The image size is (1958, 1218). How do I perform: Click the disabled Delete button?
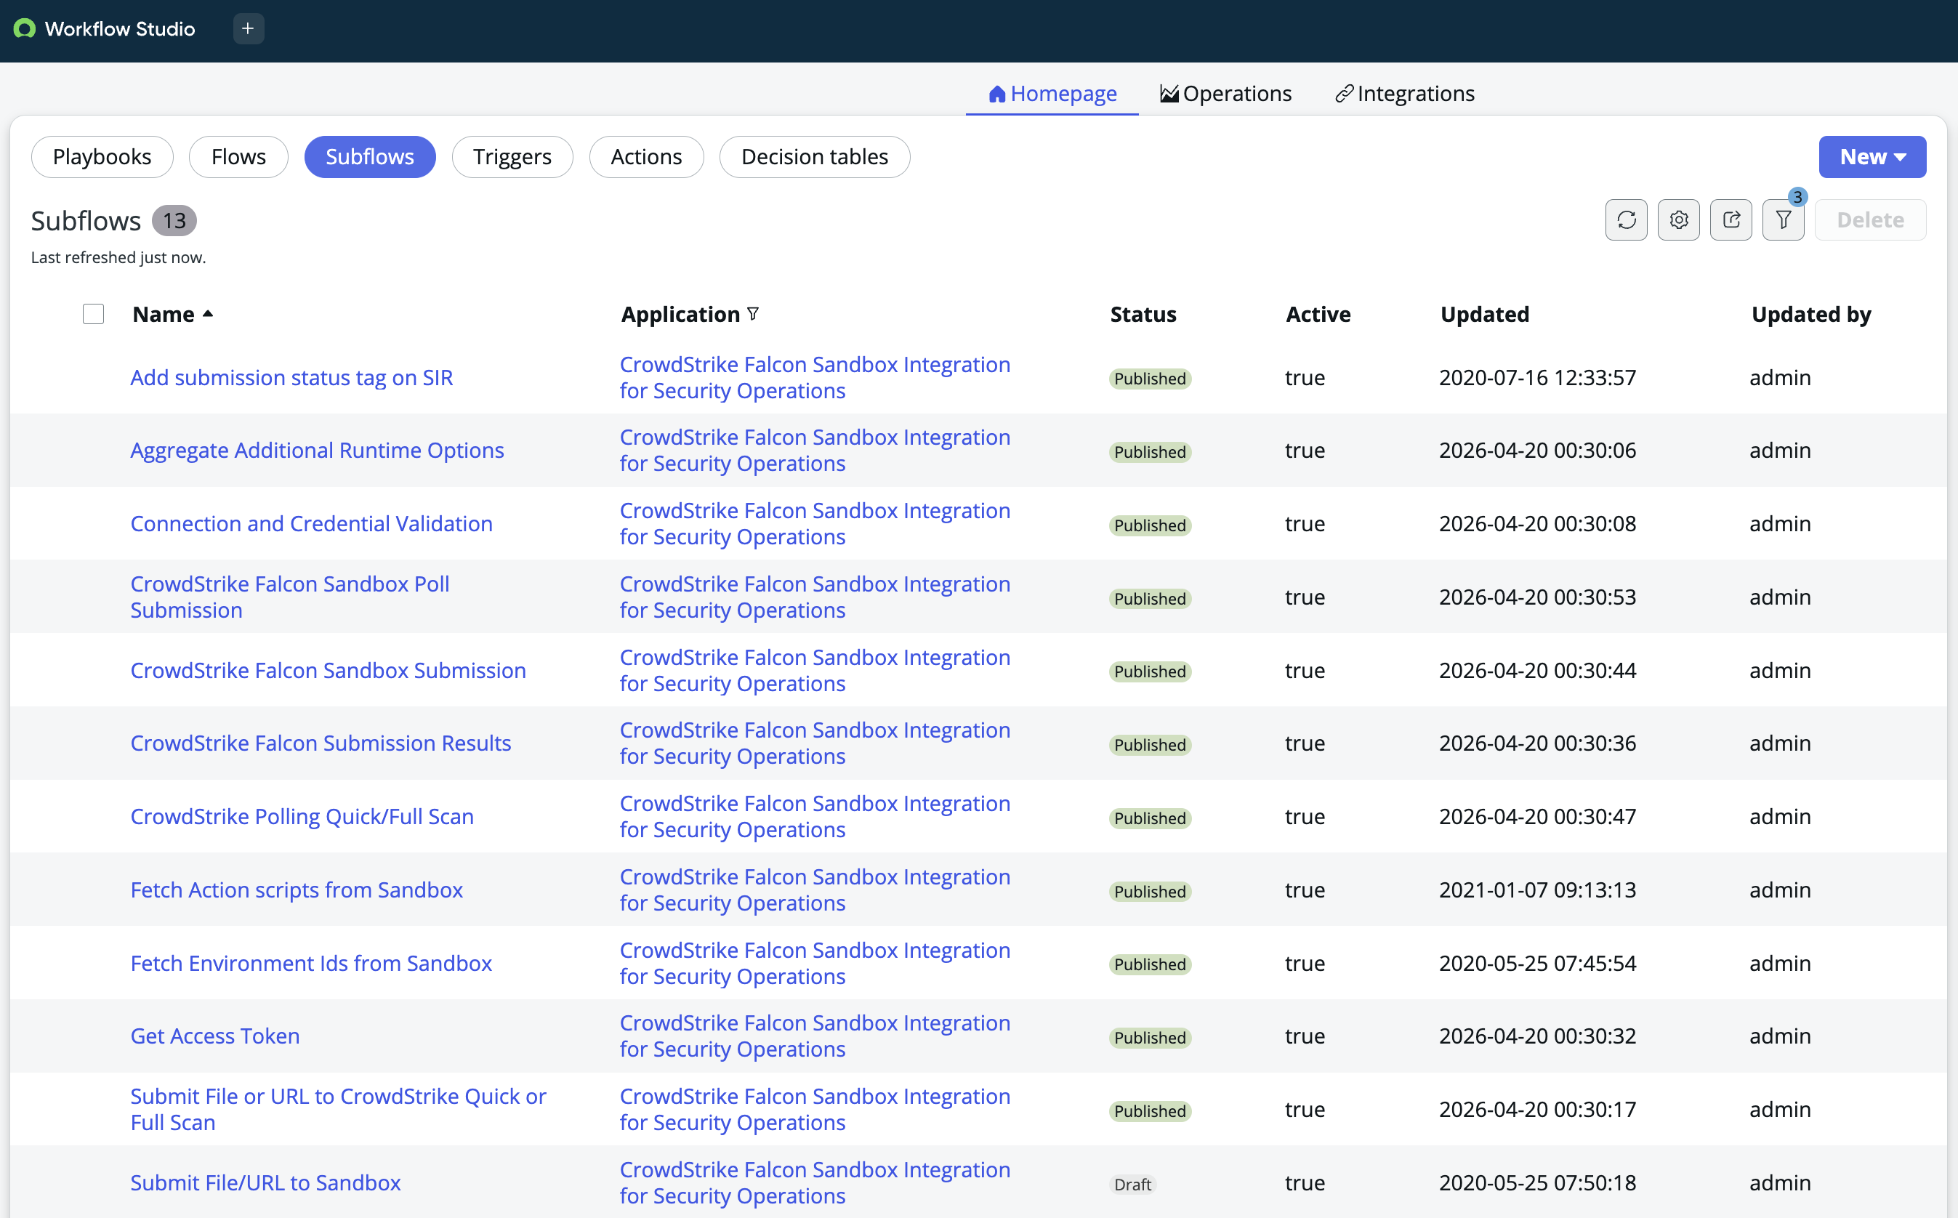[x=1870, y=220]
